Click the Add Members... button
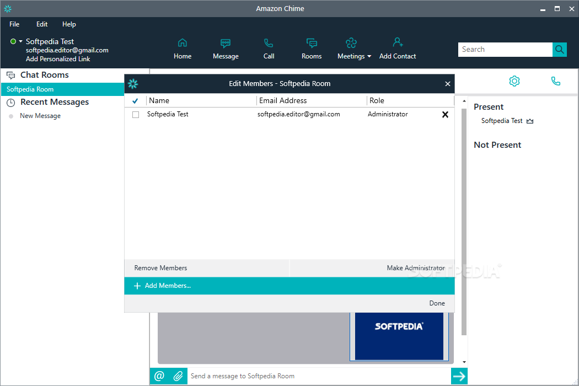The image size is (579, 386). [289, 286]
